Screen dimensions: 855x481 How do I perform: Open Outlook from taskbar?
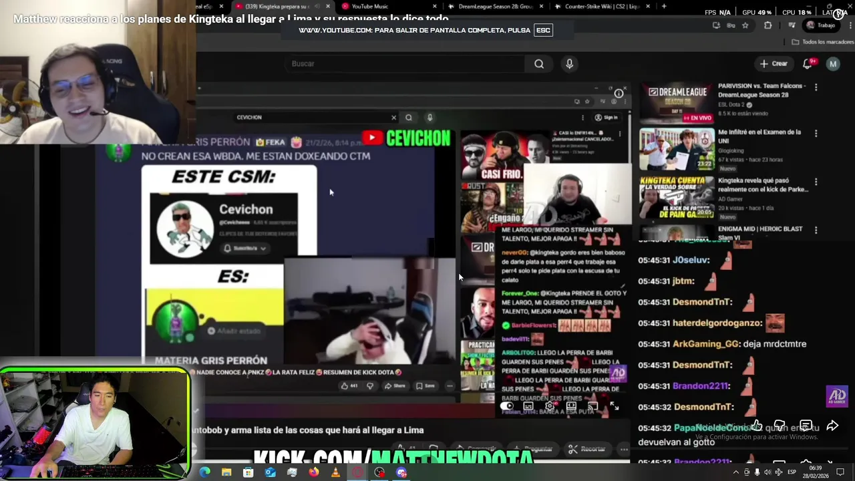click(x=270, y=472)
